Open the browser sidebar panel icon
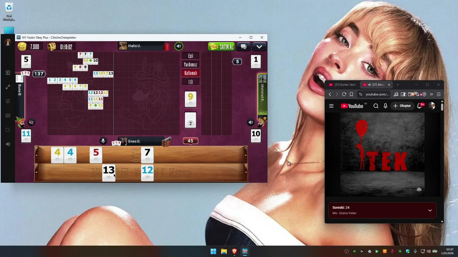This screenshot has height=257, width=458. point(403,94)
